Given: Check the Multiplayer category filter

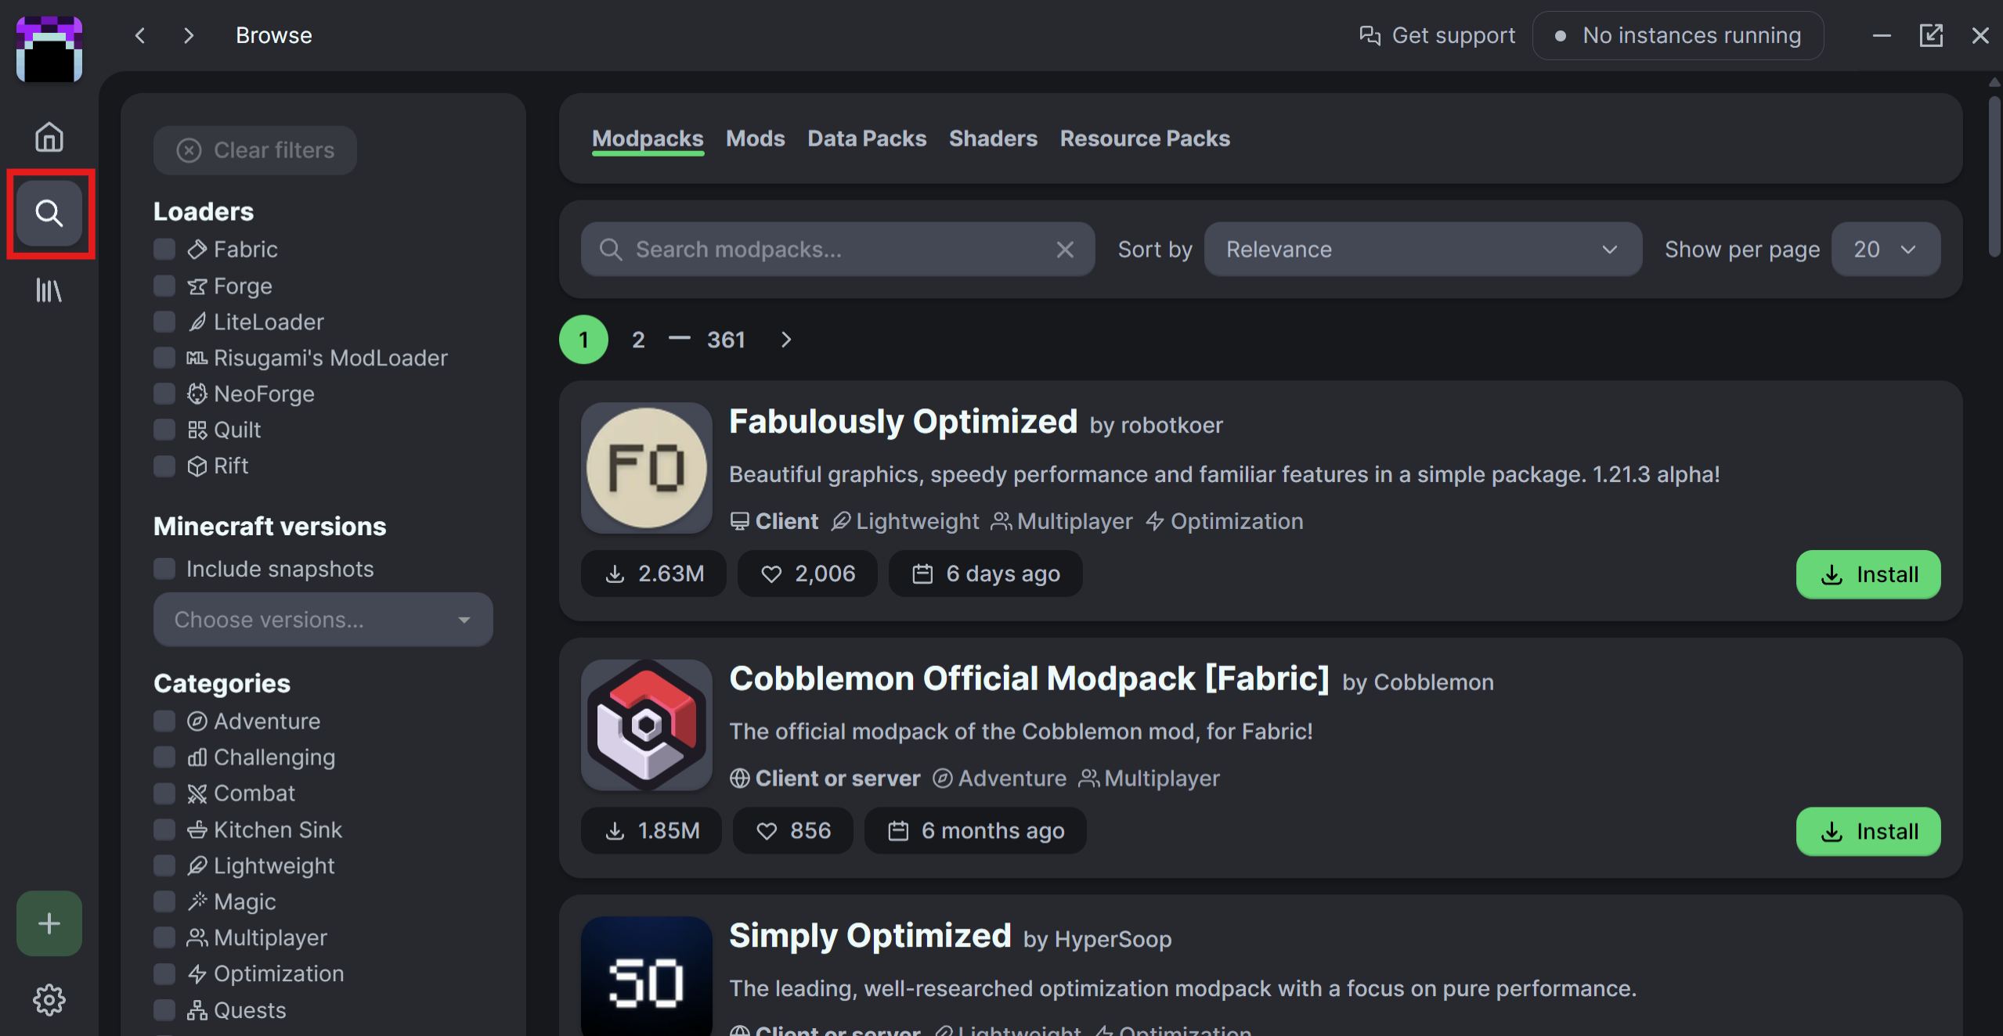Looking at the screenshot, I should pyautogui.click(x=164, y=937).
